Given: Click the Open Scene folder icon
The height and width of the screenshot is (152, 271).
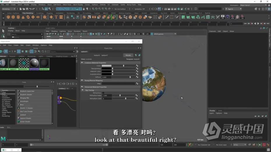Looking at the screenshot, I should (x=24, y=9).
